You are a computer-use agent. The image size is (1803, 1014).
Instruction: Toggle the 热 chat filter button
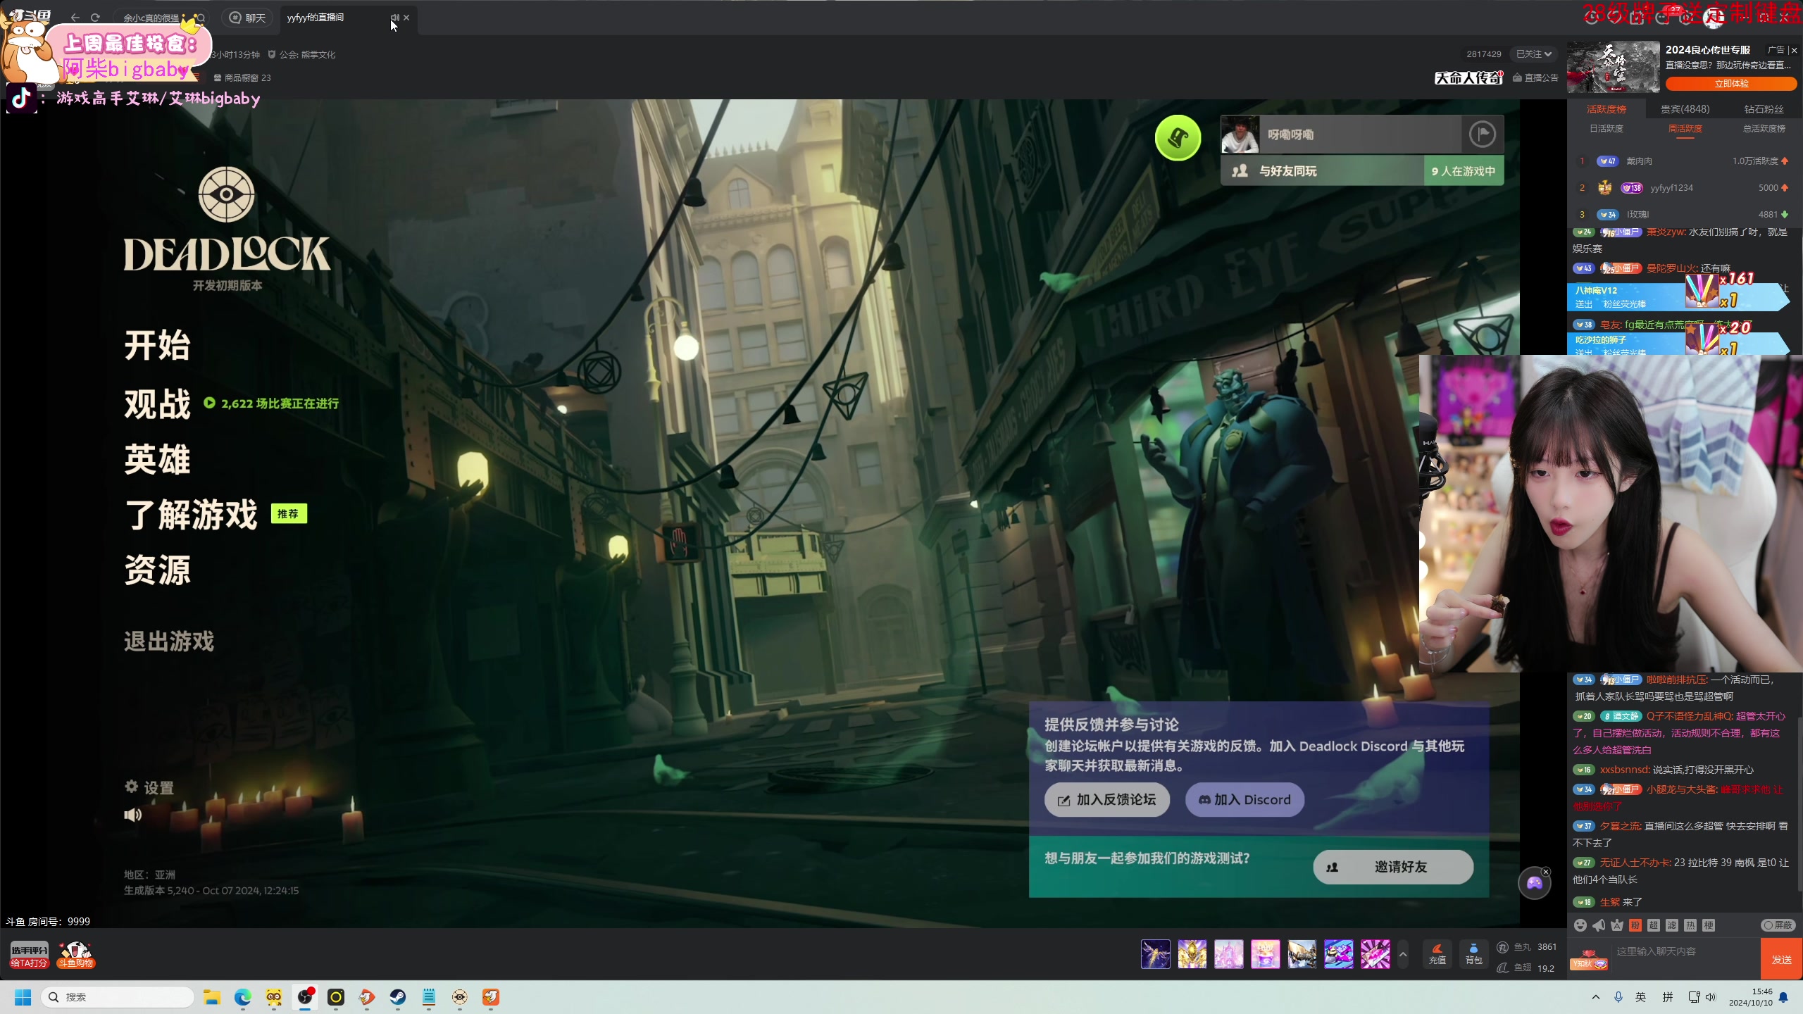click(x=1690, y=925)
